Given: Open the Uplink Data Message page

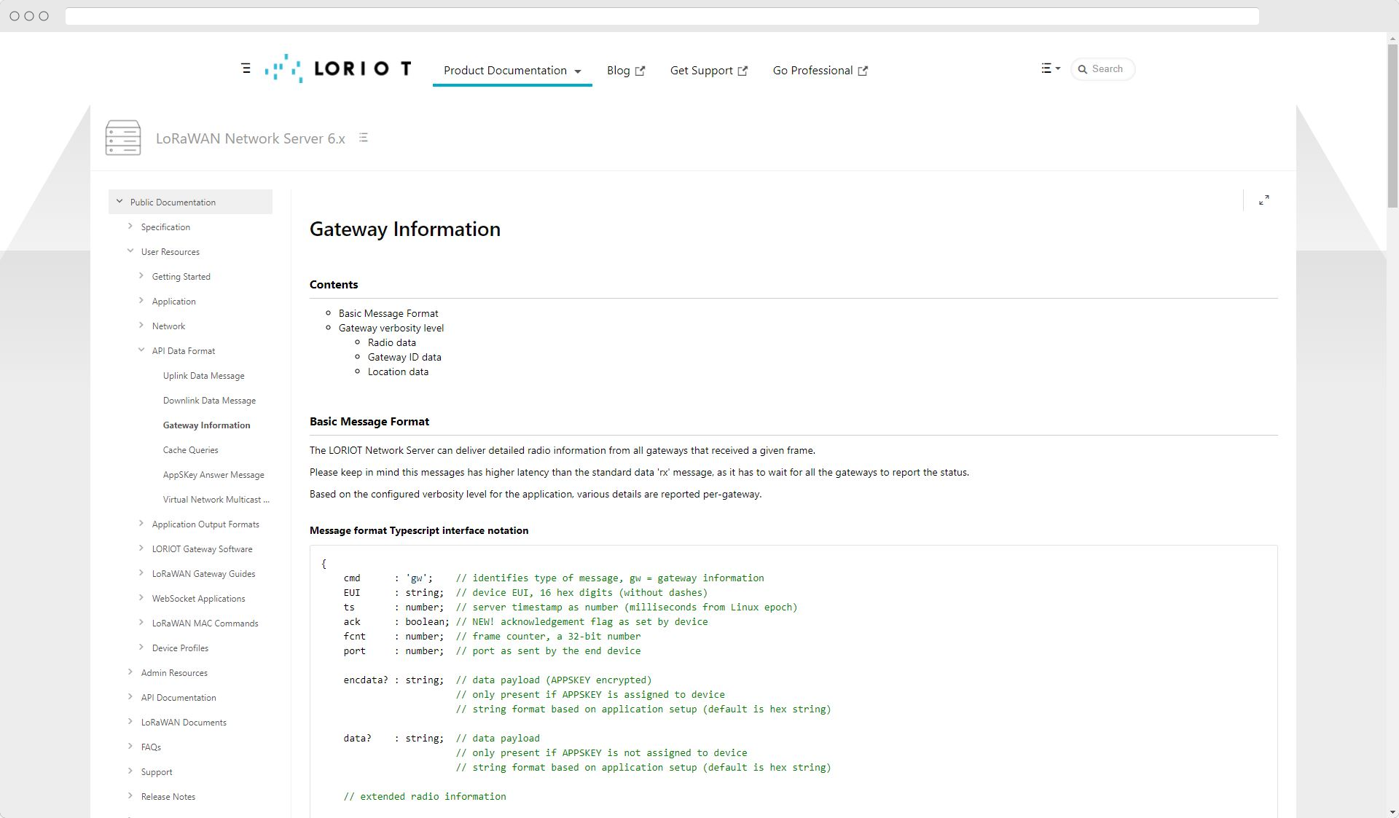Looking at the screenshot, I should (204, 376).
